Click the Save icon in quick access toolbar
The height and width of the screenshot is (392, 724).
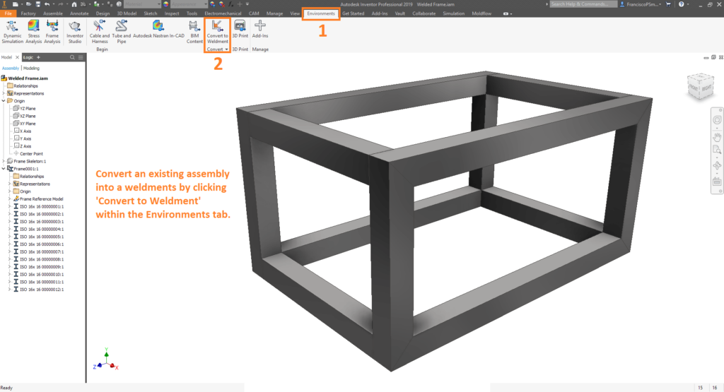coord(38,4)
